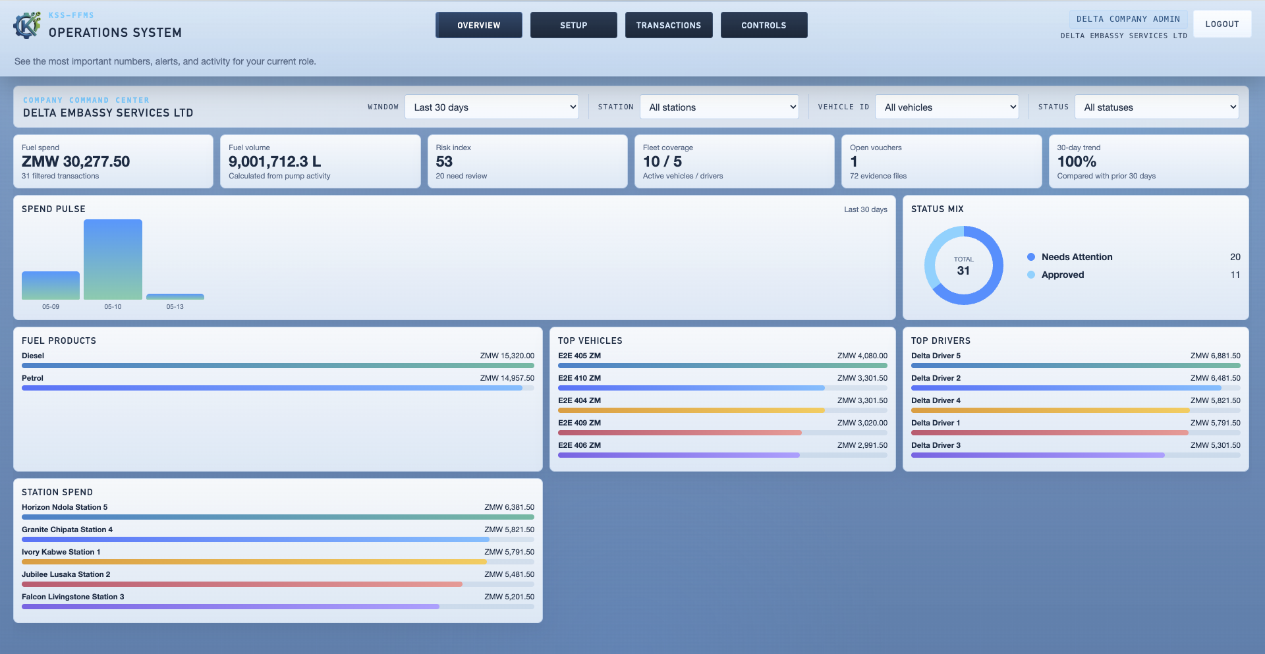Click the 'ZMW 15,320.00' Diesel value
1265x654 pixels.
pos(507,356)
